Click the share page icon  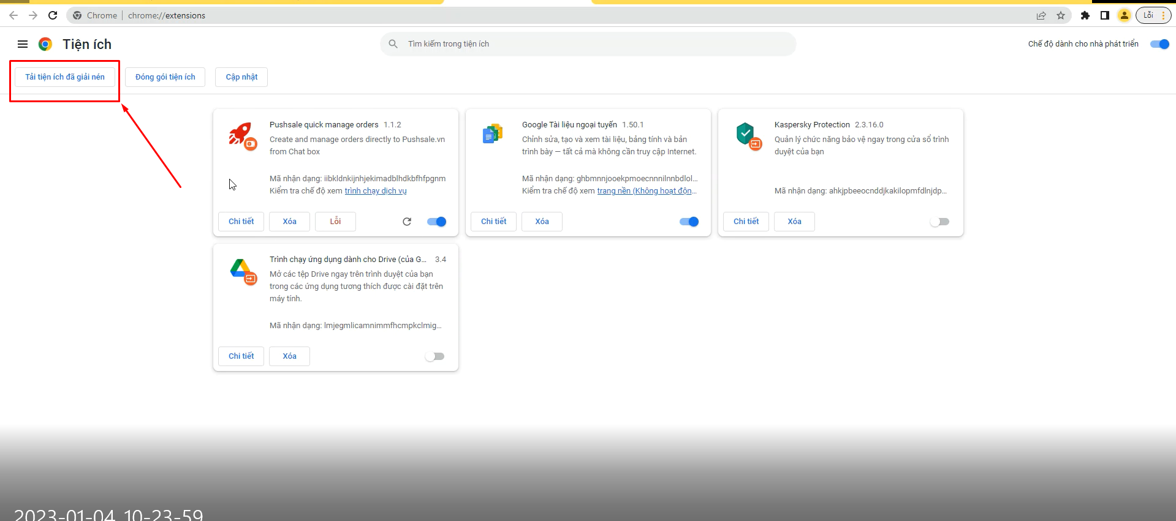pyautogui.click(x=1041, y=15)
